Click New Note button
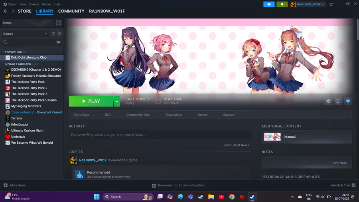Image resolution: width=359 pixels, height=202 pixels. click(x=339, y=163)
